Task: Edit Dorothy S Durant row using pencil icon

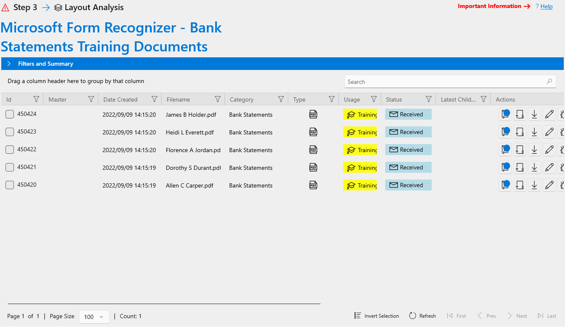Action: (x=549, y=167)
